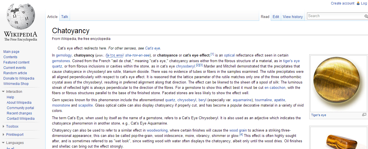368x149 pixels.
Task: Open Contact Wikipedia link
Action: (21, 119)
